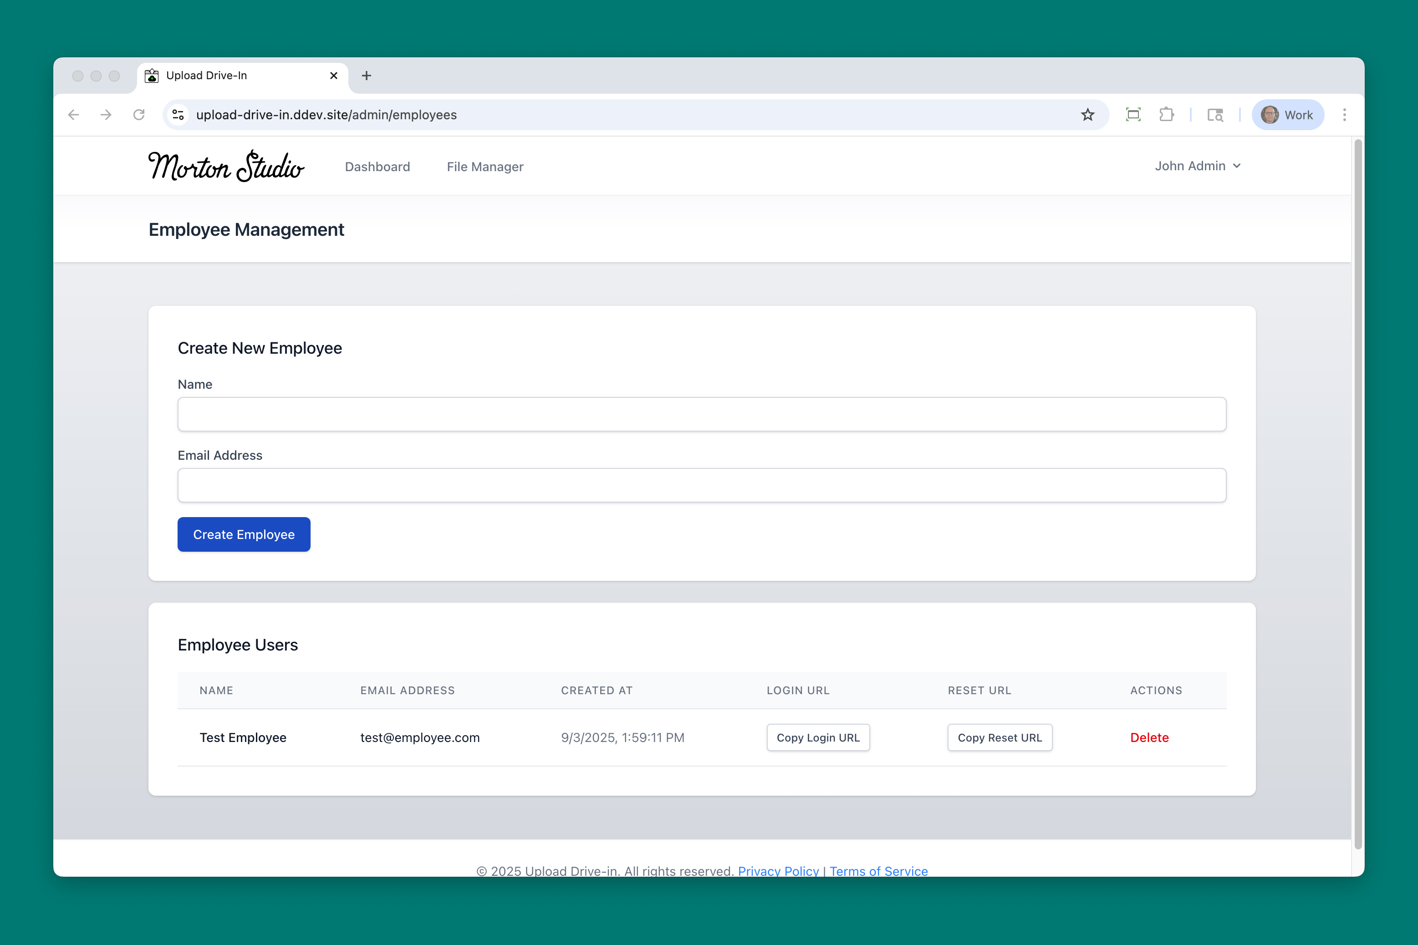Click the Morton Studio logo
The width and height of the screenshot is (1418, 945).
point(226,166)
